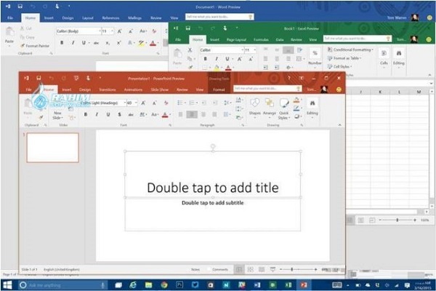Open Word Mailings tab
Screen dimensions: 436x291
coord(134,17)
